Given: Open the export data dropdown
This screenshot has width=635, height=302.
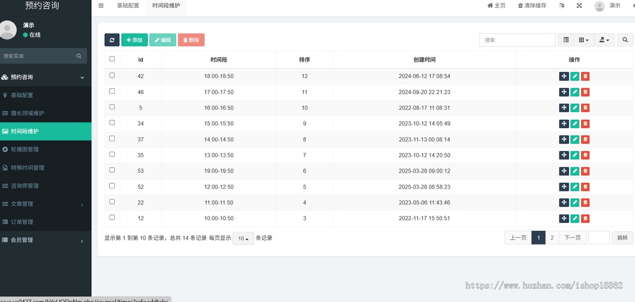Looking at the screenshot, I should (604, 40).
